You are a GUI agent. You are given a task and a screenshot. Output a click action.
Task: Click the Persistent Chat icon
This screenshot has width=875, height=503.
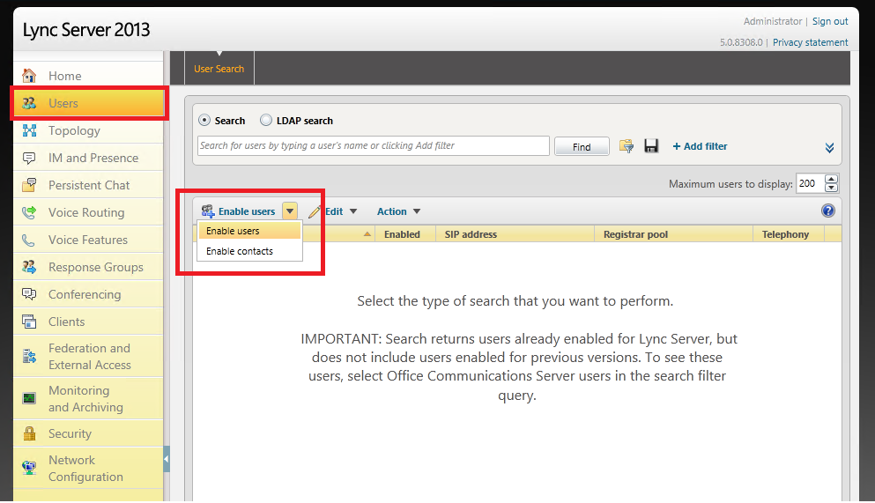click(29, 185)
